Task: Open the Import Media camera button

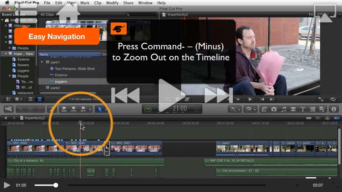Action: (x=8, y=109)
